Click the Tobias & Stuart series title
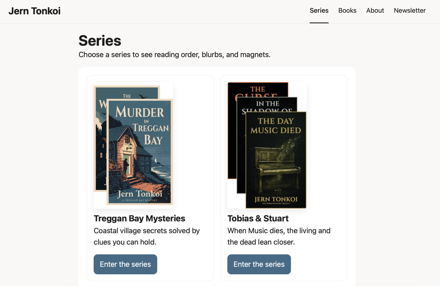Image resolution: width=440 pixels, height=286 pixels. (258, 218)
